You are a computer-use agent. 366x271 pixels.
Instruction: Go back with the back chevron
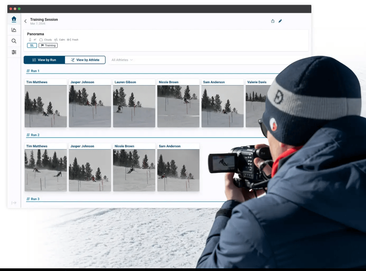pos(25,21)
